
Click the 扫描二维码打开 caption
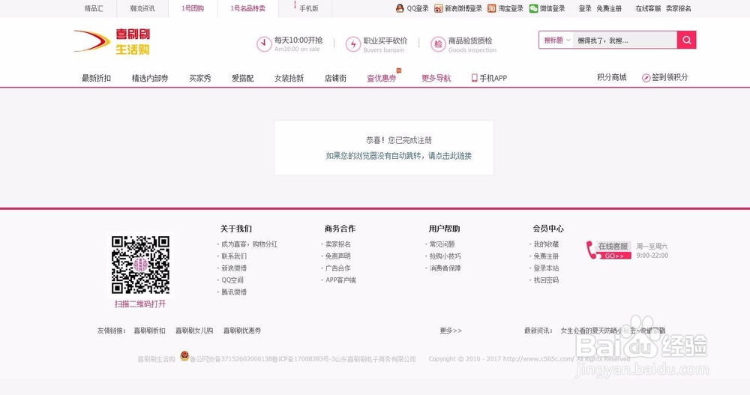pyautogui.click(x=140, y=304)
